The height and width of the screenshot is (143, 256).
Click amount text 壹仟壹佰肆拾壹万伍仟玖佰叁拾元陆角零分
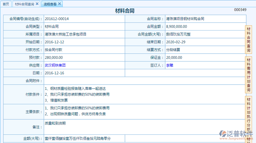(78, 139)
